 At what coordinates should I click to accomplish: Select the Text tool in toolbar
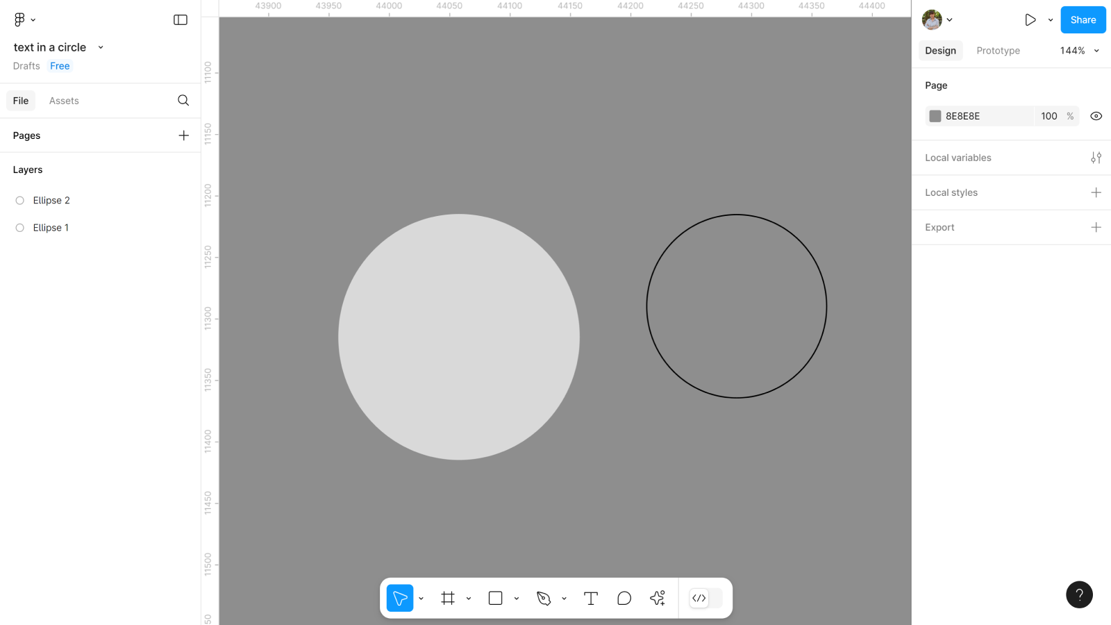point(591,598)
